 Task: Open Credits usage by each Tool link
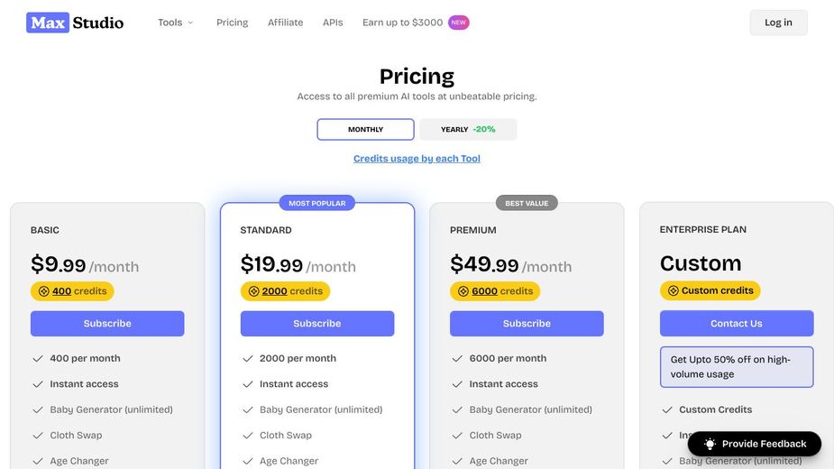point(417,159)
